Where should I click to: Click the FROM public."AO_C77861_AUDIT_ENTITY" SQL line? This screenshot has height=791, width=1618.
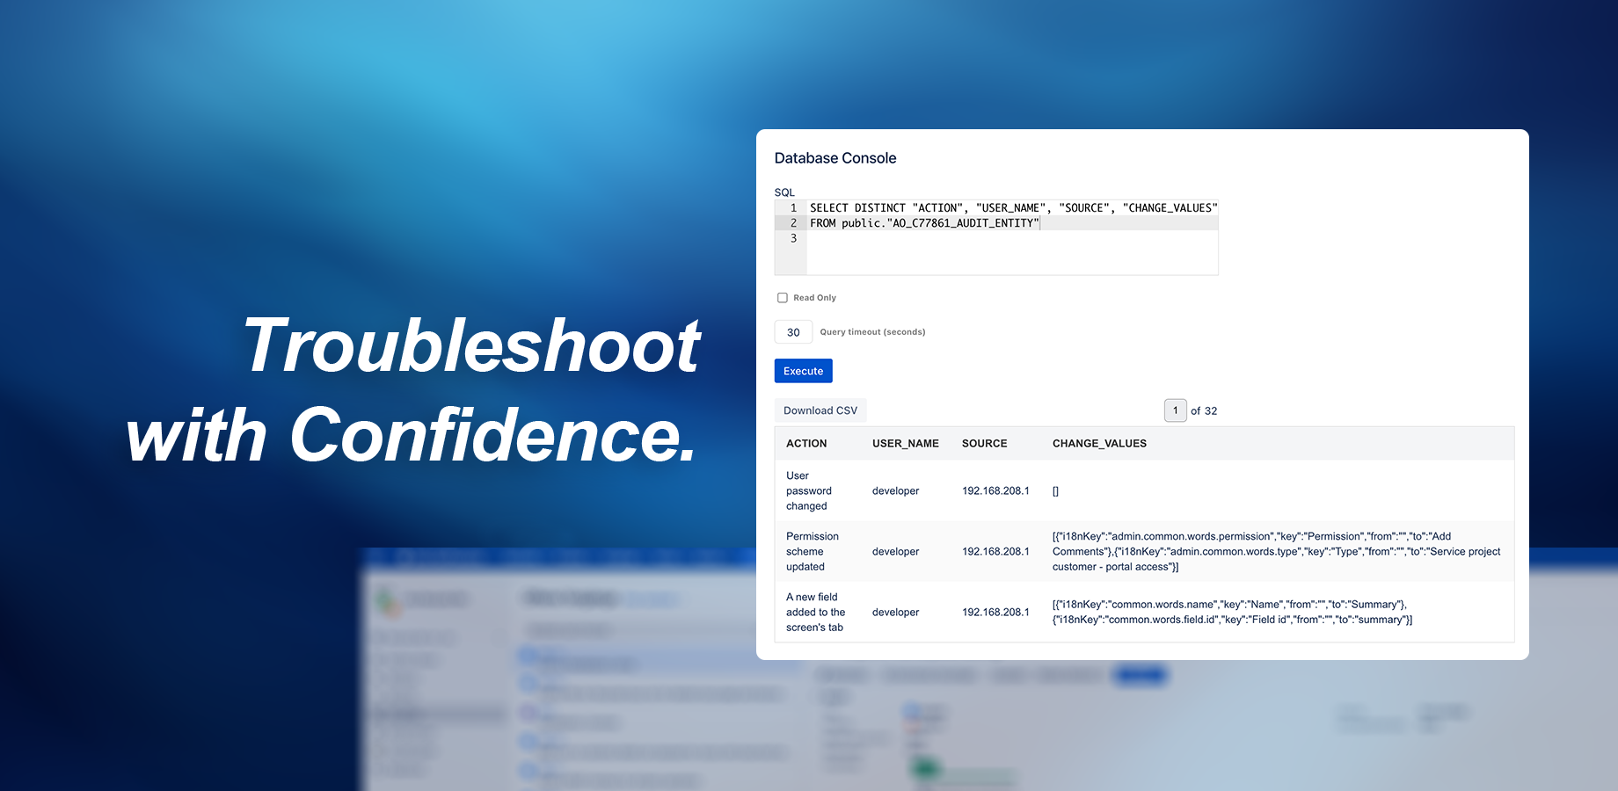924,223
